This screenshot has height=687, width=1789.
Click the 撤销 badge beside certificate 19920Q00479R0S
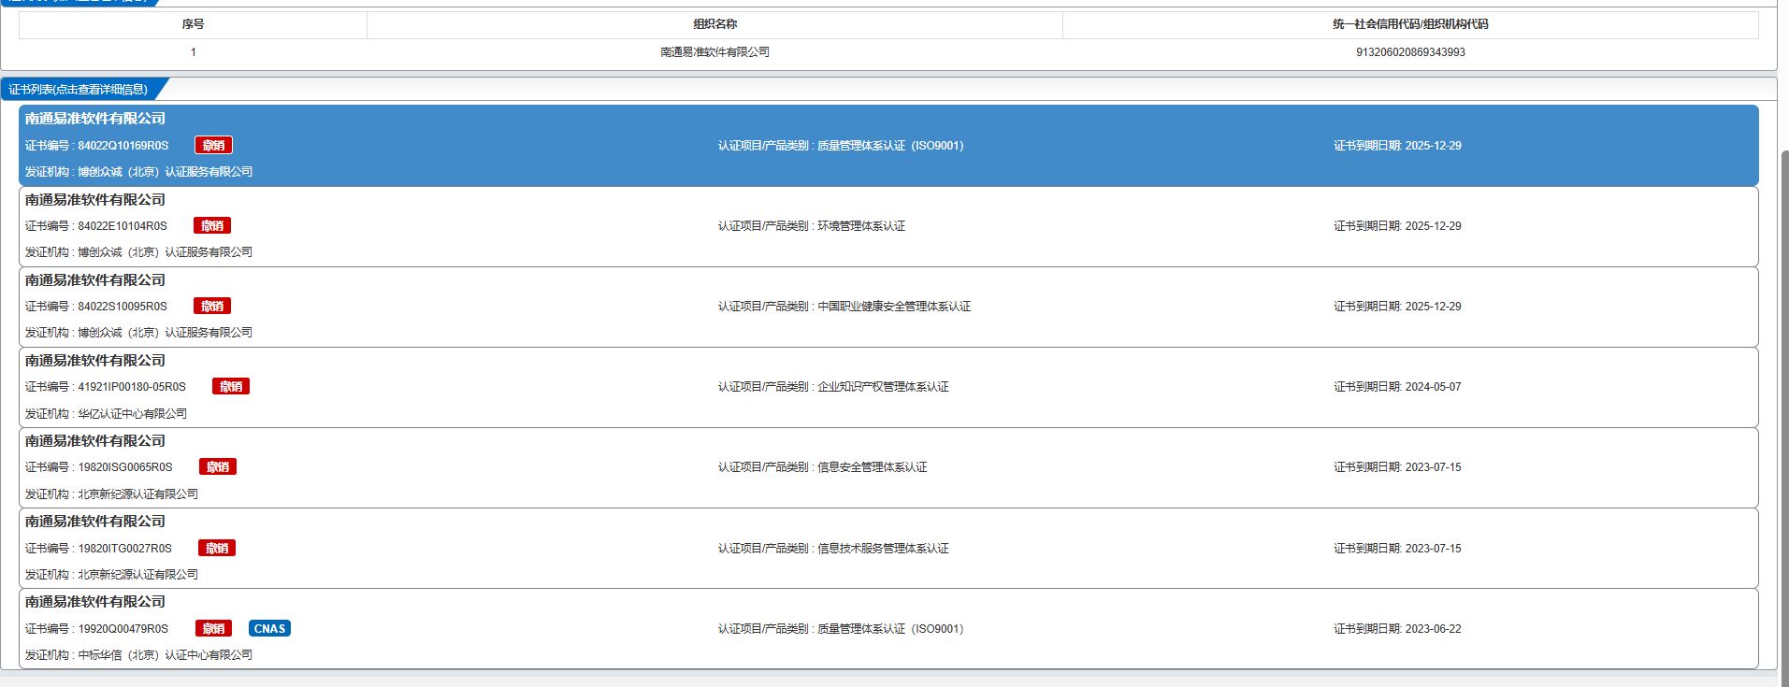pyautogui.click(x=213, y=628)
